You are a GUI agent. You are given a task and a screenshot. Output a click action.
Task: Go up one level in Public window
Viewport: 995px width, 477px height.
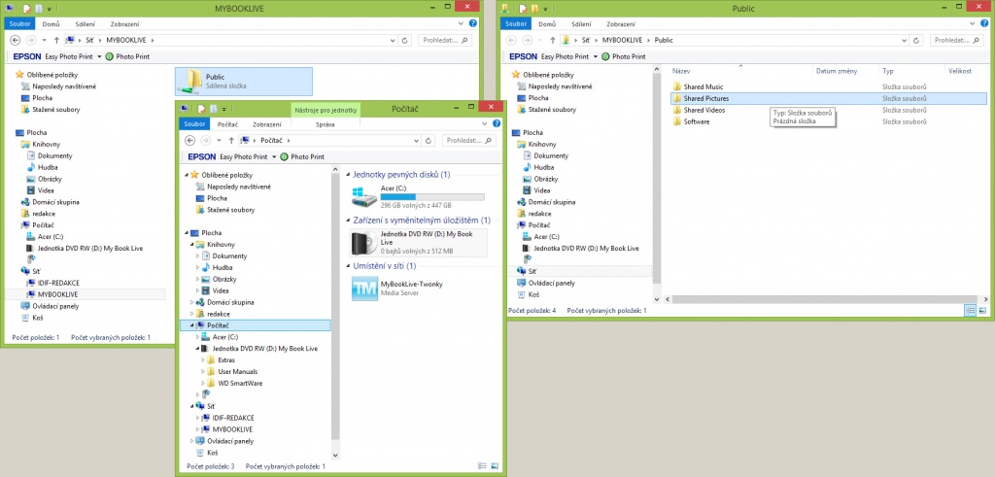tap(553, 40)
